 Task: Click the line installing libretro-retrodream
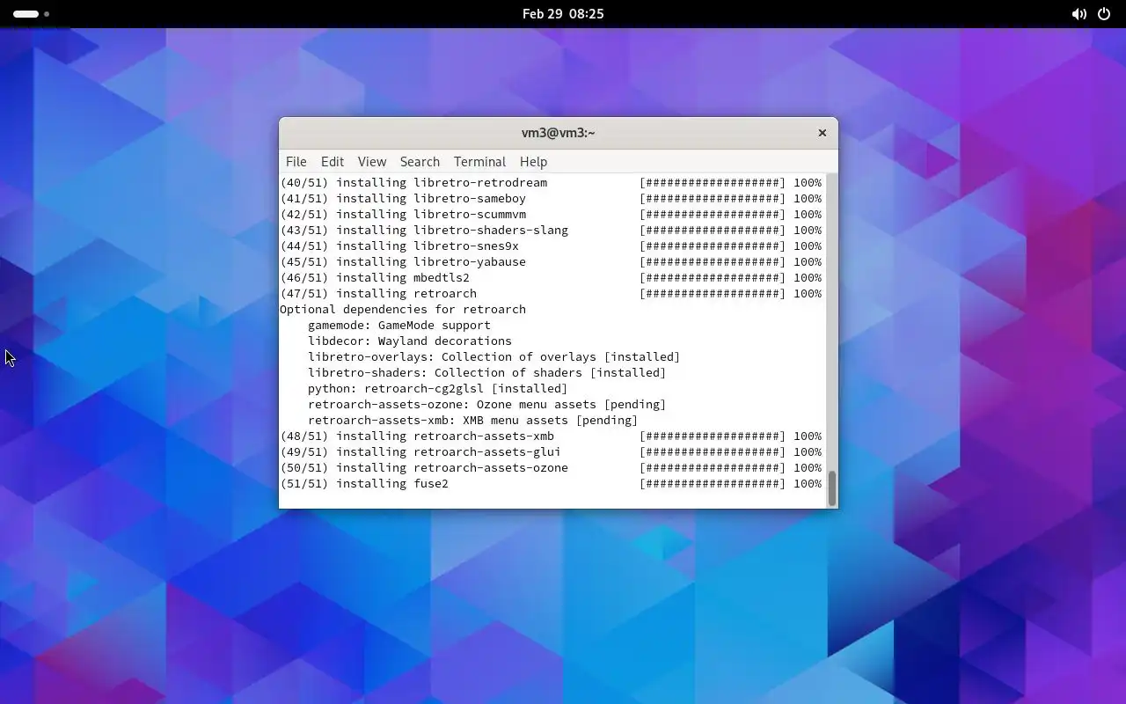tap(551, 183)
